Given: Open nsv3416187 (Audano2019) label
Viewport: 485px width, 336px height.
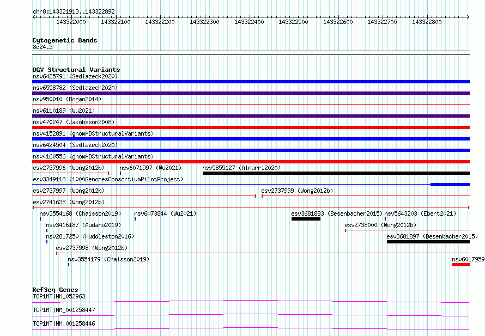Looking at the screenshot, I should tap(83, 225).
